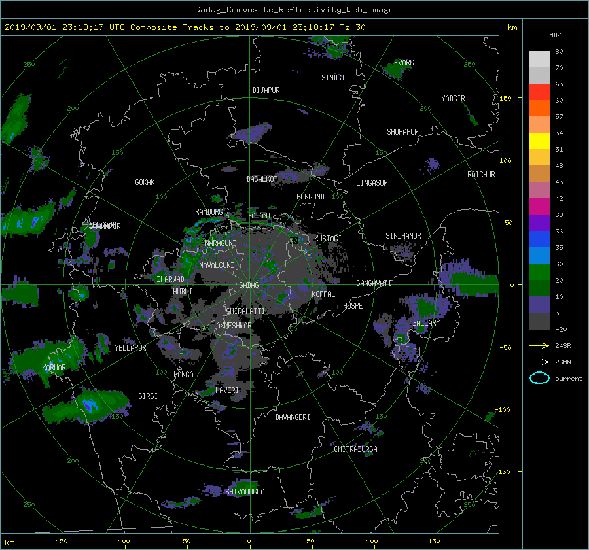Click the blue storm core near SIRSI
Image resolution: width=589 pixels, height=550 pixels.
point(90,405)
